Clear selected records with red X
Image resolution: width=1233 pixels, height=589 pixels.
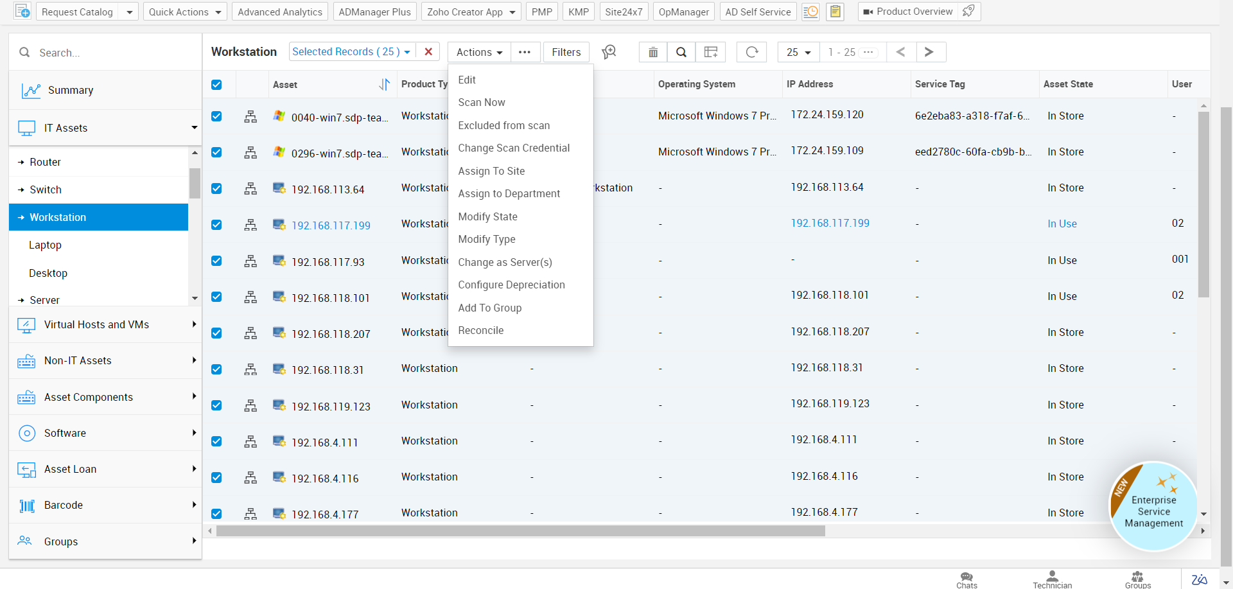pyautogui.click(x=428, y=52)
